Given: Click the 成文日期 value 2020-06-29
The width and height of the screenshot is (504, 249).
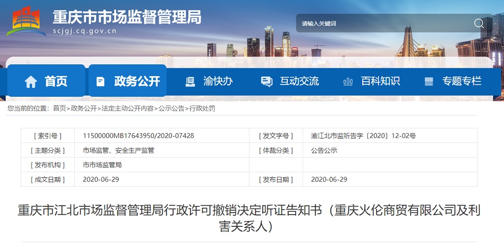Looking at the screenshot, I should [x=101, y=179].
